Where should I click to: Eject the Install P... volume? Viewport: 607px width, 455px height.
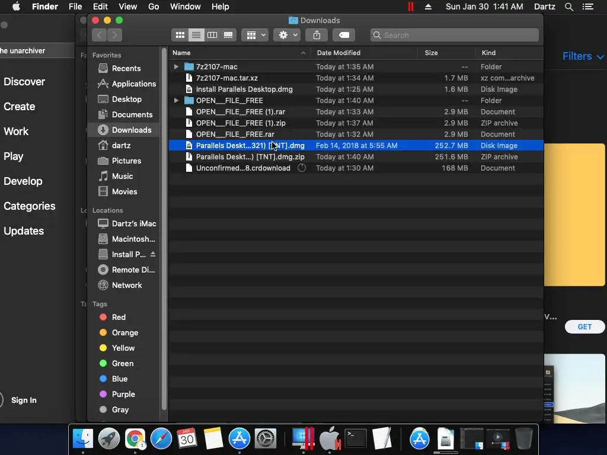153,254
